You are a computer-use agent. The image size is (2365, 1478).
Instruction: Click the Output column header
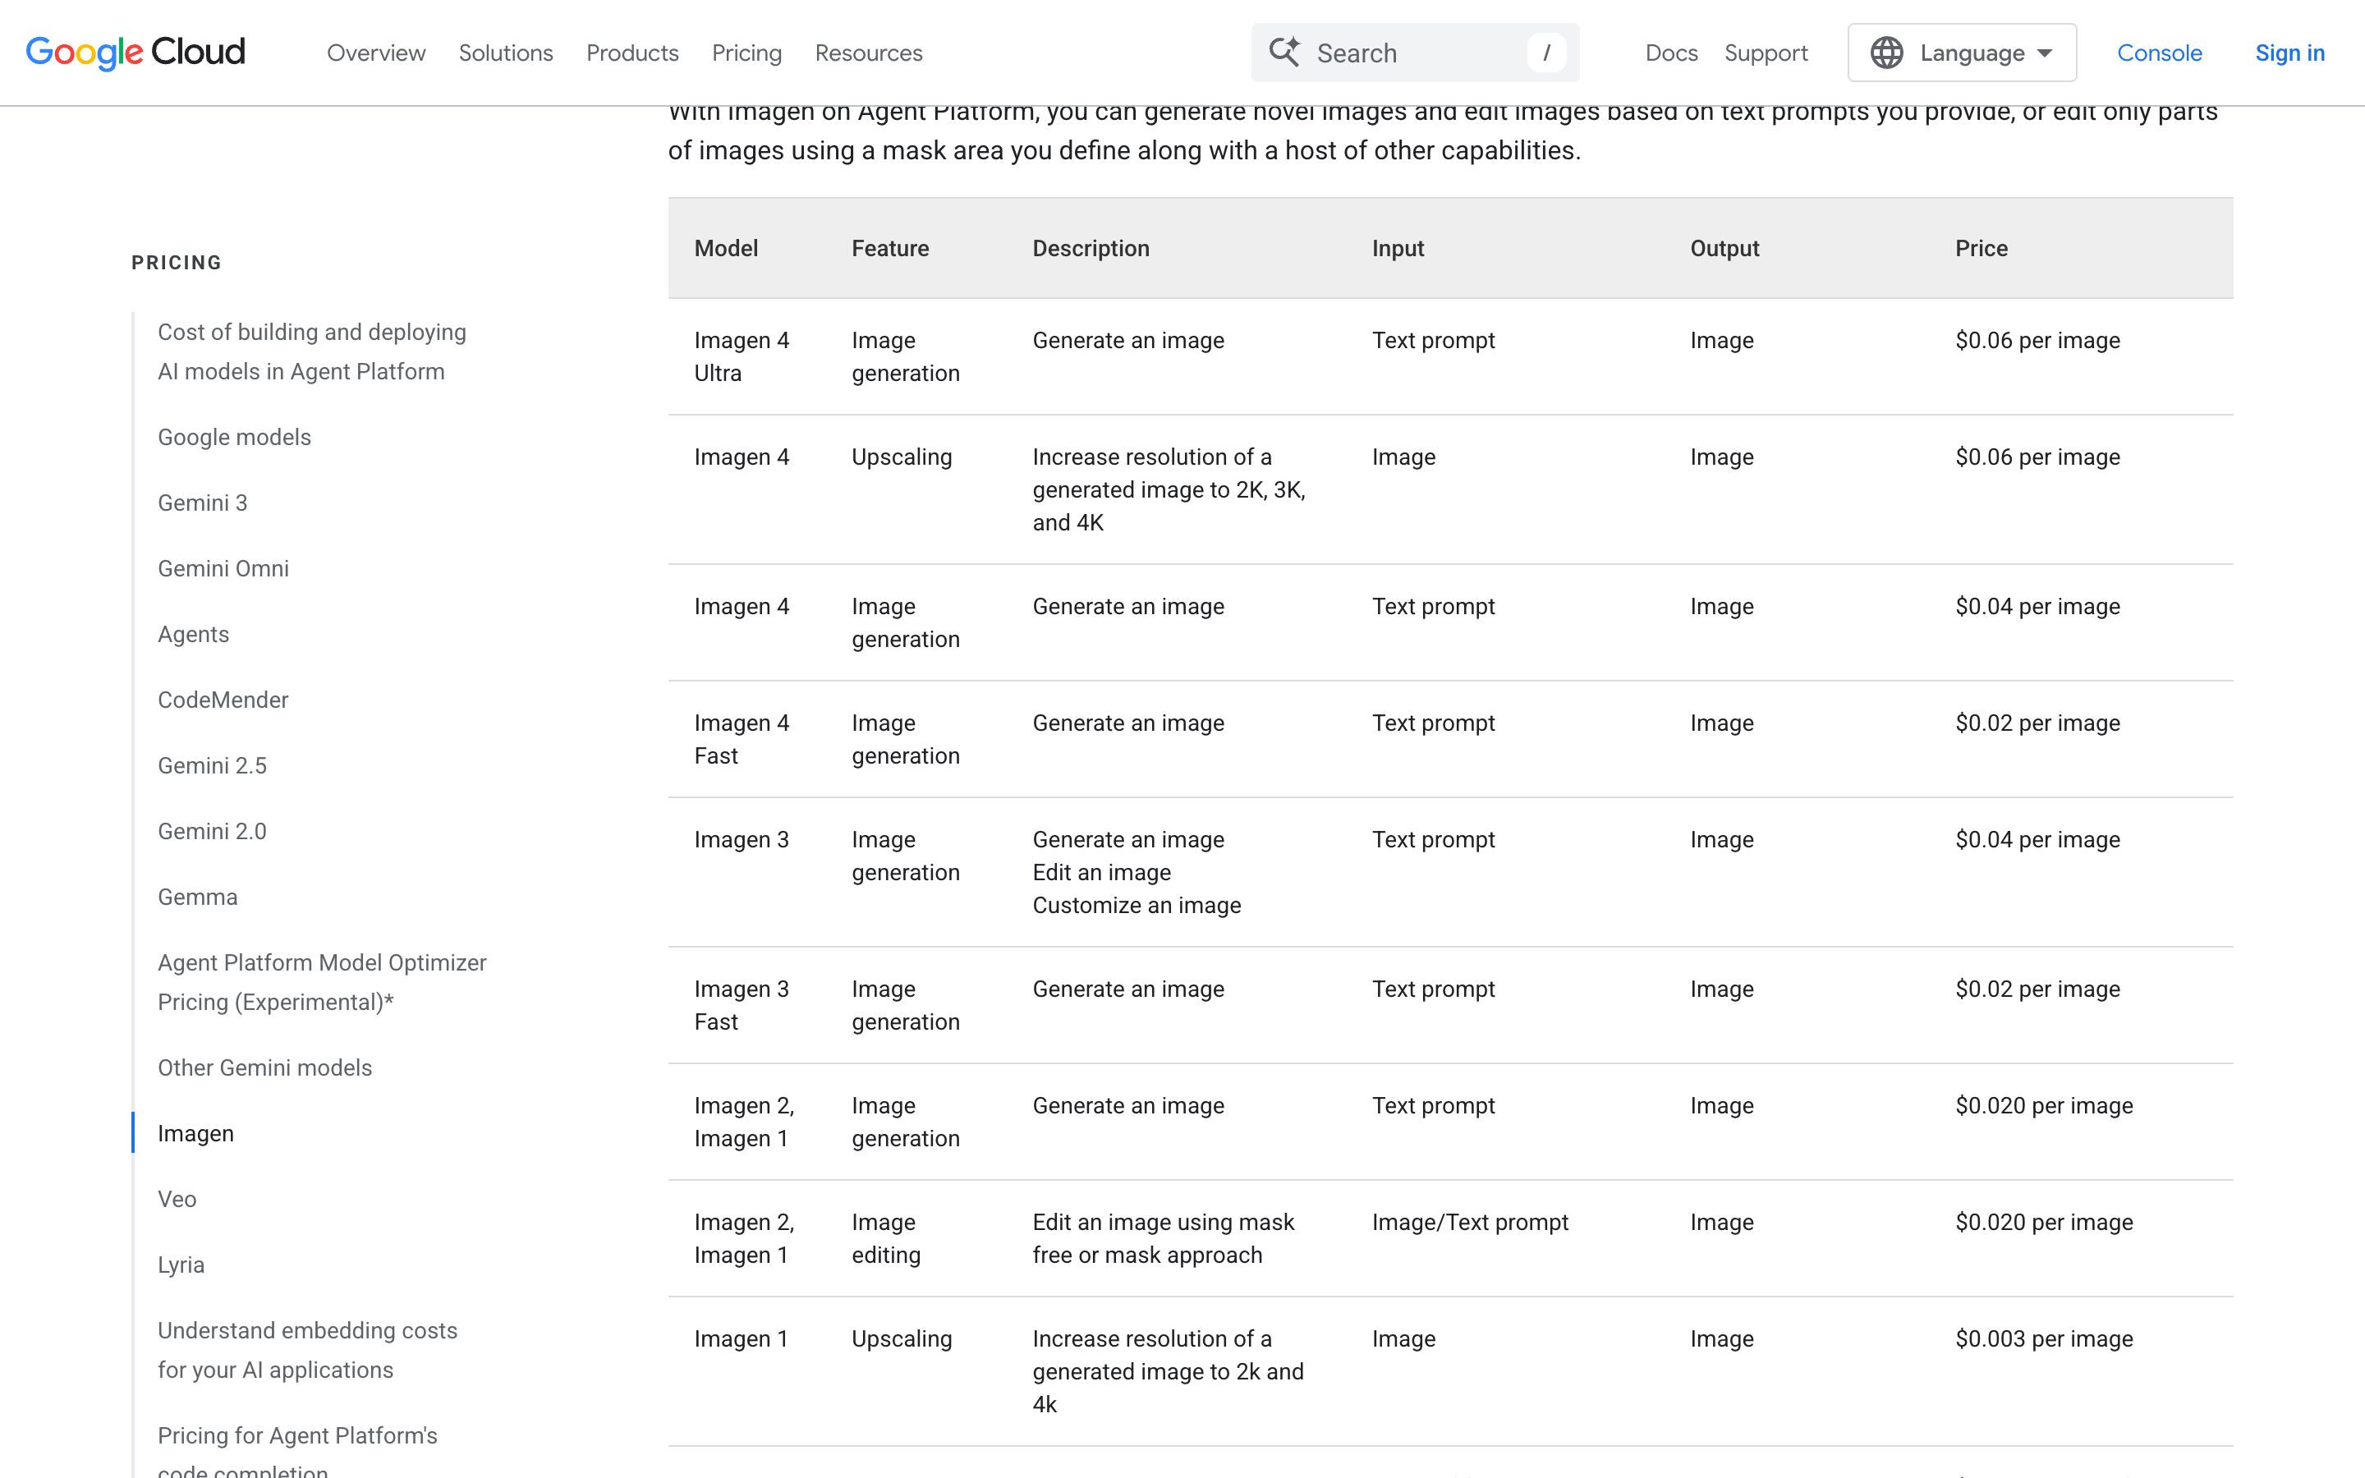(1724, 248)
